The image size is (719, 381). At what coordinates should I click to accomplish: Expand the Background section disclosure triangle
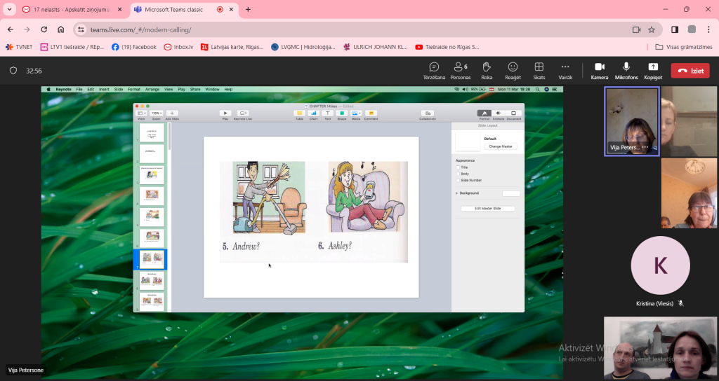[x=456, y=193]
